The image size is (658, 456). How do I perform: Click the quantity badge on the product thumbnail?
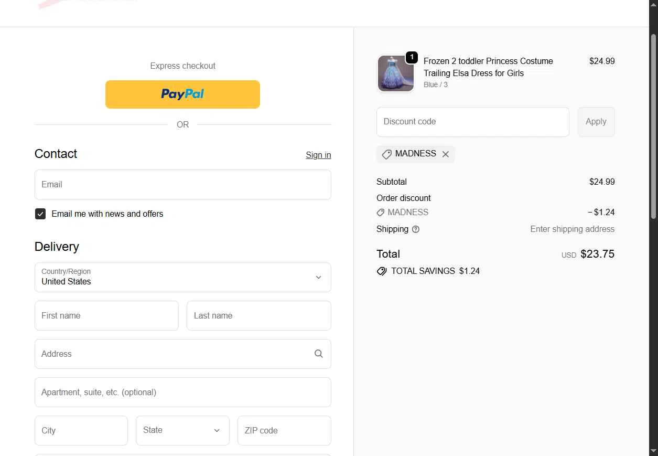(x=412, y=57)
